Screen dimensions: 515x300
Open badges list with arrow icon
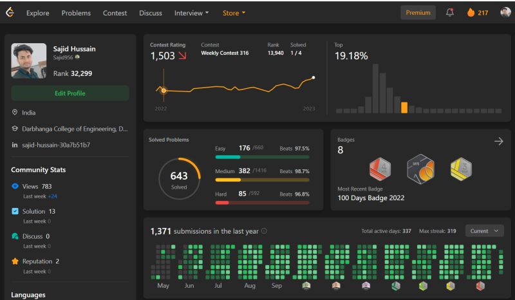click(x=498, y=141)
